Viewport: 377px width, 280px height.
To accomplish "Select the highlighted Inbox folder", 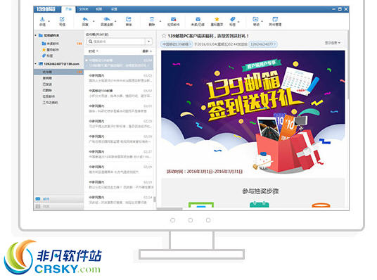I will pyautogui.click(x=58, y=72).
